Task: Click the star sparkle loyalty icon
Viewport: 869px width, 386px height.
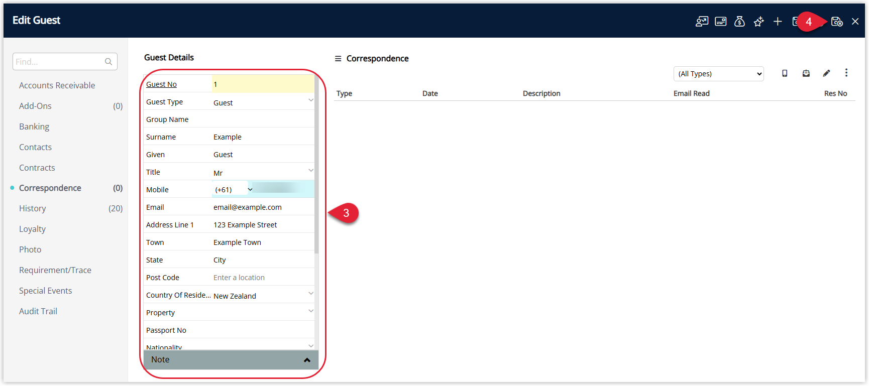Action: (758, 22)
